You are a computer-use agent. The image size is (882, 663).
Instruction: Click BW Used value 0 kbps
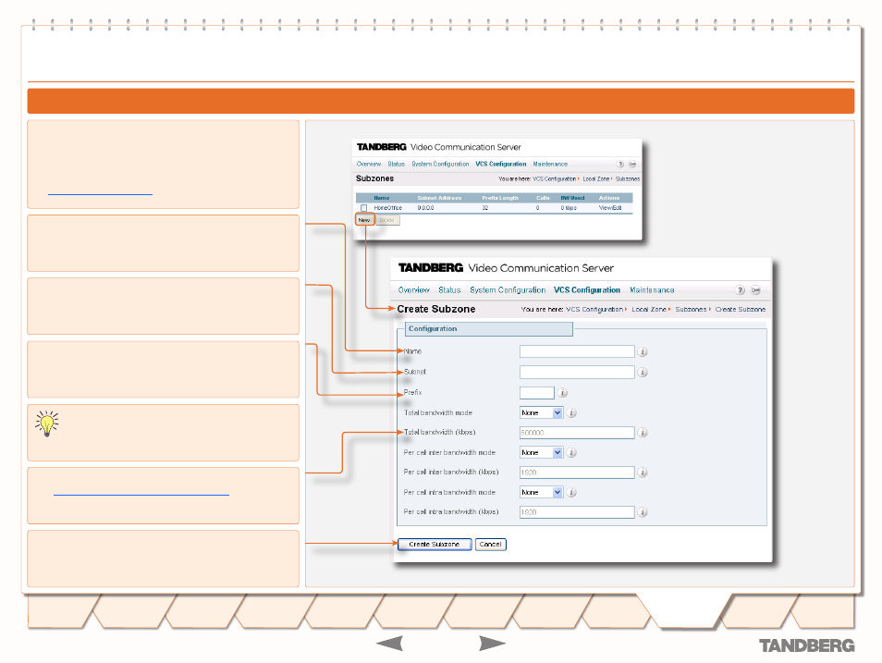click(x=569, y=208)
